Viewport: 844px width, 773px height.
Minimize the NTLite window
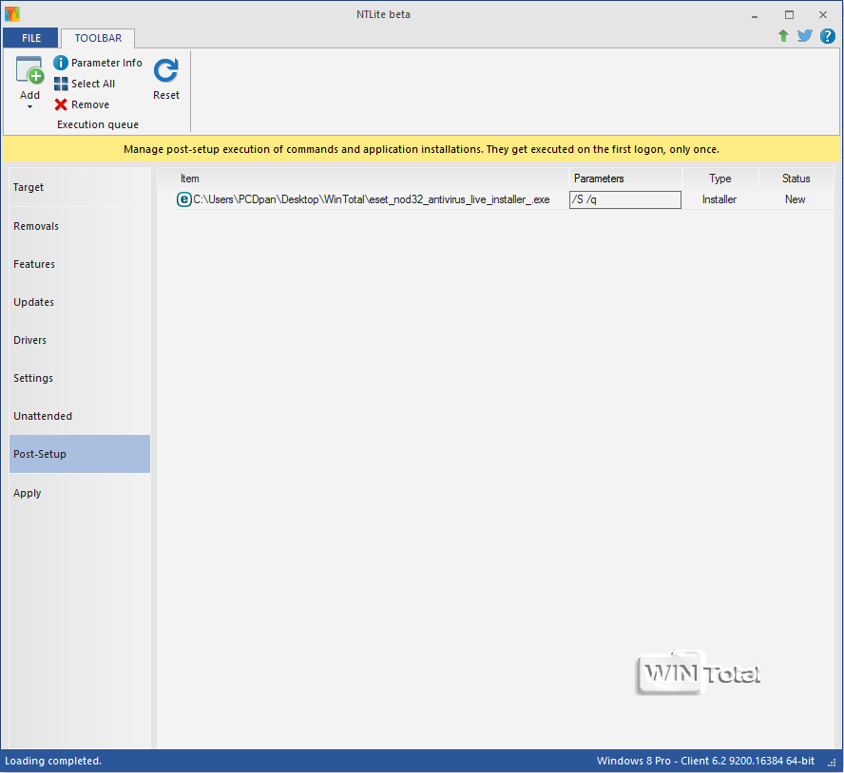pos(755,15)
